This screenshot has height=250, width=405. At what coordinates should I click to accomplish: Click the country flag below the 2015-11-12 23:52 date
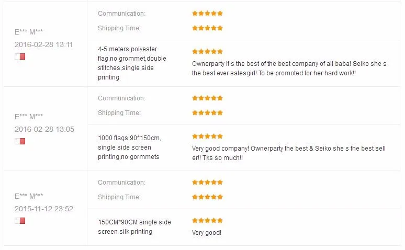pos(20,221)
